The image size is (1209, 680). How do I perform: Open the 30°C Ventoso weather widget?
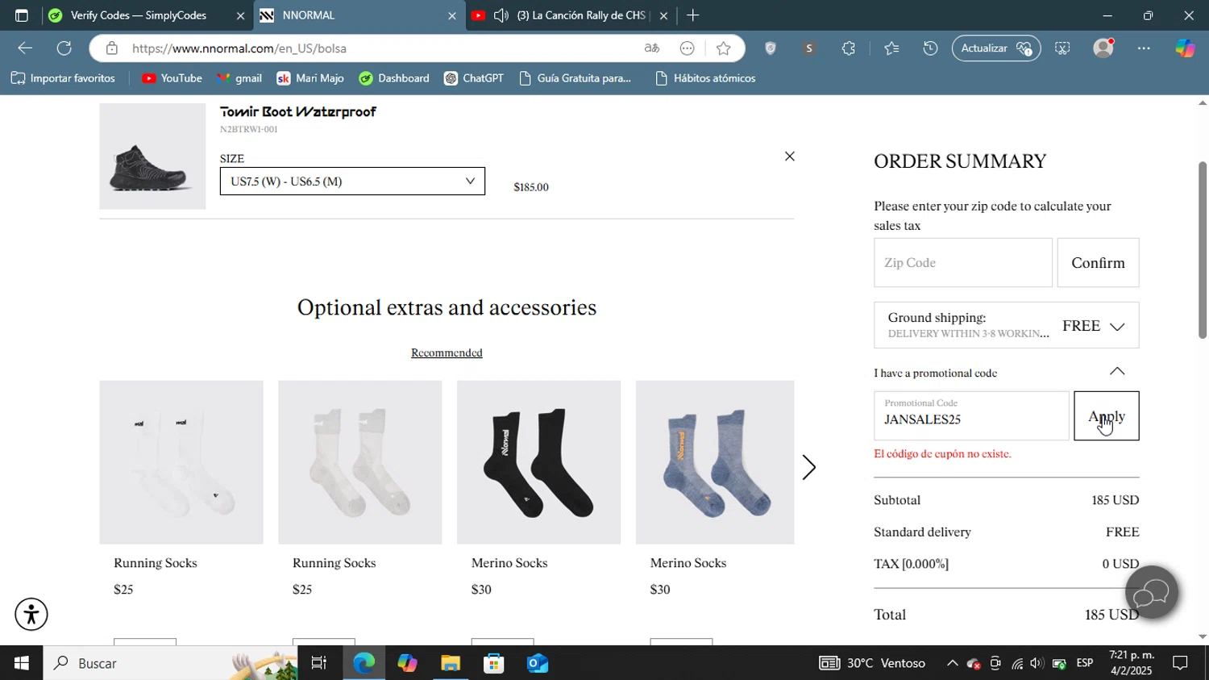click(872, 663)
